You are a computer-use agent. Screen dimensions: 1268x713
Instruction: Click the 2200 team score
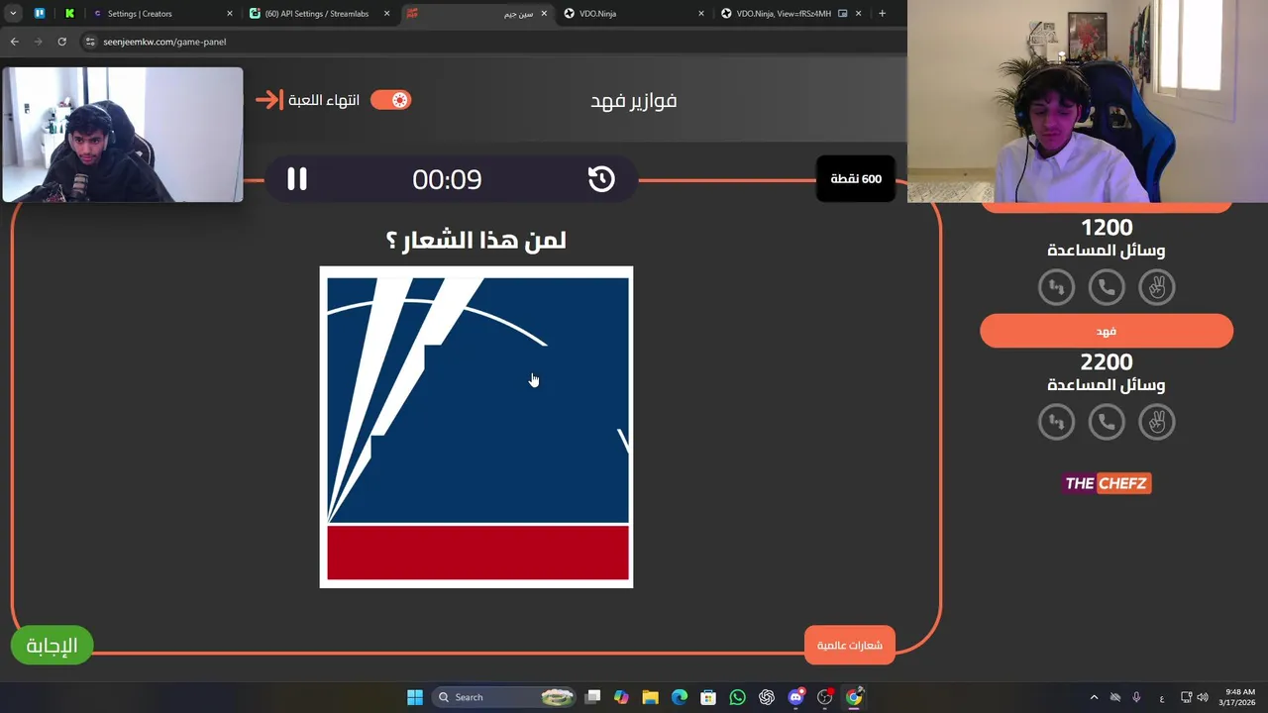point(1107,362)
